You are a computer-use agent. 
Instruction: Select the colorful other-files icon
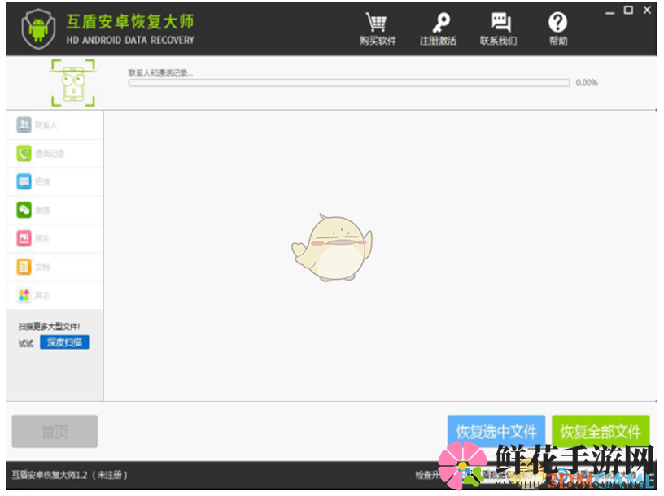pos(24,295)
